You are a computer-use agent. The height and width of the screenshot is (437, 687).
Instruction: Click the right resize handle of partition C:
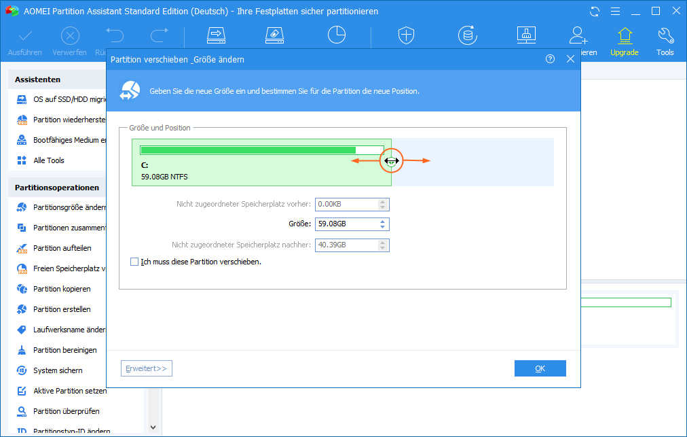click(391, 161)
